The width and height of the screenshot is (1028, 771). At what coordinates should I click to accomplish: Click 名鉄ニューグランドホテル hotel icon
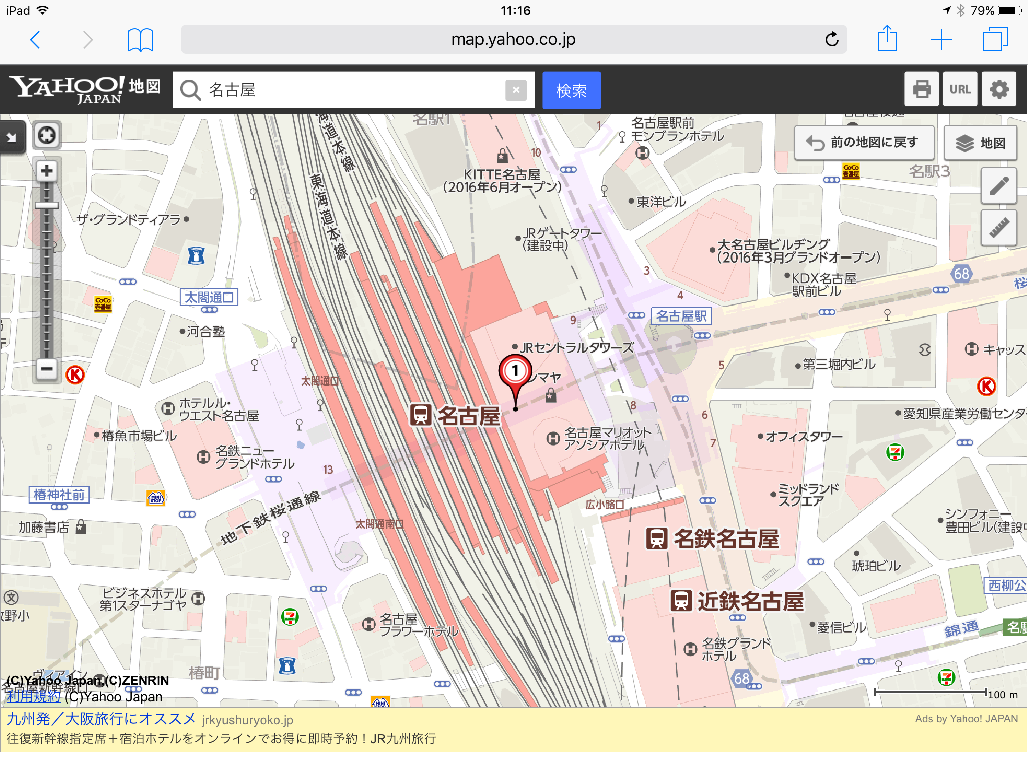203,457
